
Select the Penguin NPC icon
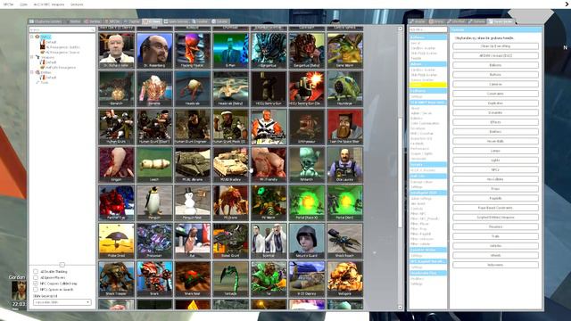(x=154, y=202)
